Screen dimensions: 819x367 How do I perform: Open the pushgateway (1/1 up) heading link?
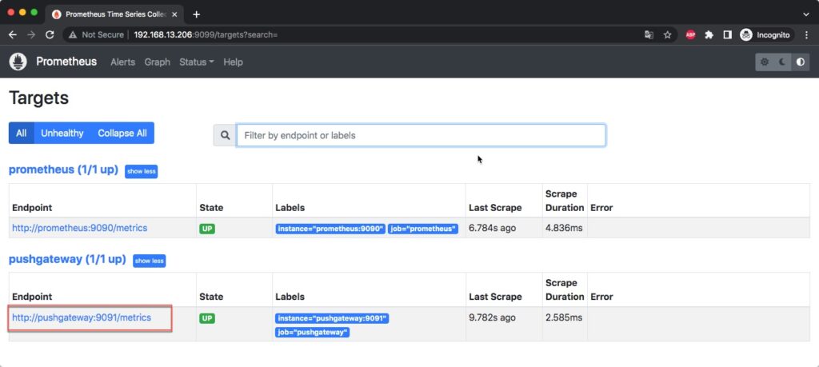pyautogui.click(x=67, y=259)
